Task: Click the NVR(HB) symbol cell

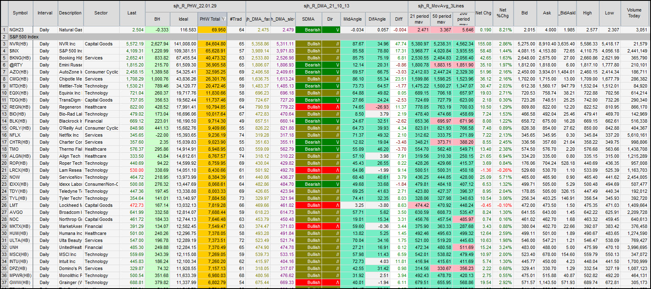Action: [20, 44]
